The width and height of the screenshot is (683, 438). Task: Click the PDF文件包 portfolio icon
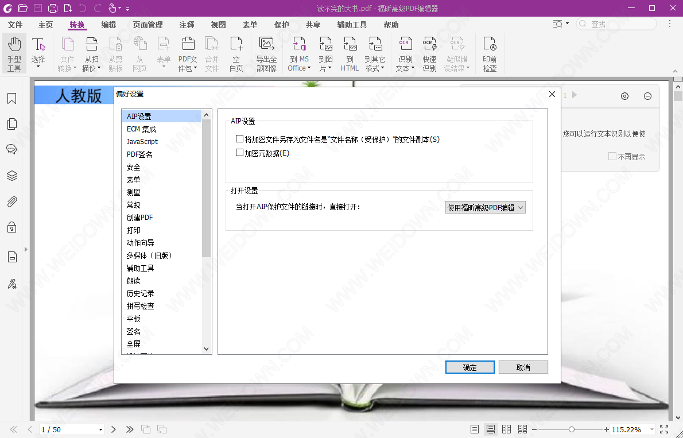188,53
